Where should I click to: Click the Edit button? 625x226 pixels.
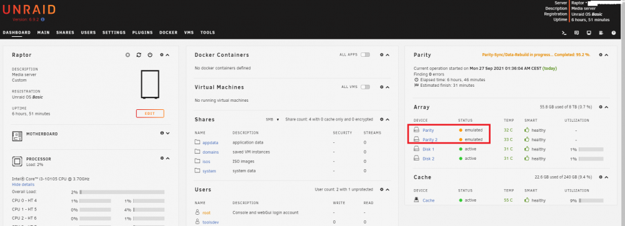point(150,114)
